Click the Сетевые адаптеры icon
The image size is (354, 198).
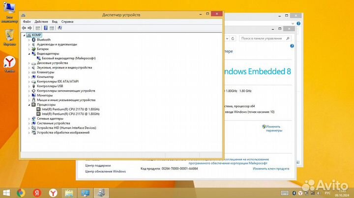coord(33,119)
